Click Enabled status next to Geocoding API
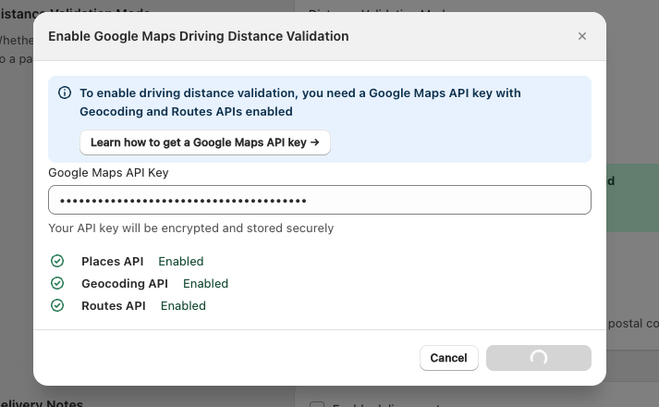This screenshot has height=407, width=659. 205,284
